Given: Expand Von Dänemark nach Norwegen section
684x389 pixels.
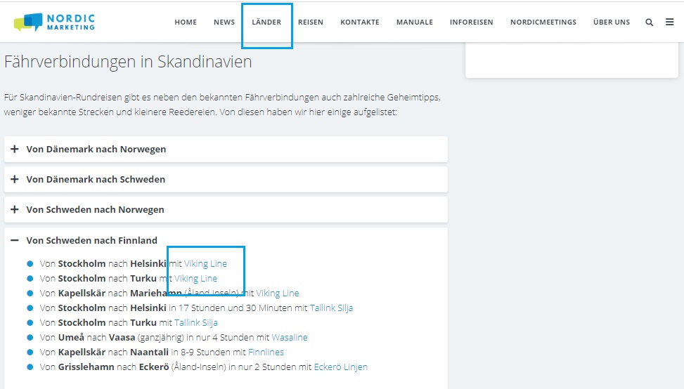Looking at the screenshot, I should (x=226, y=150).
